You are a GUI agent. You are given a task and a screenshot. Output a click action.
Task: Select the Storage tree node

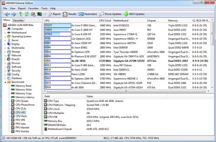point(16,52)
